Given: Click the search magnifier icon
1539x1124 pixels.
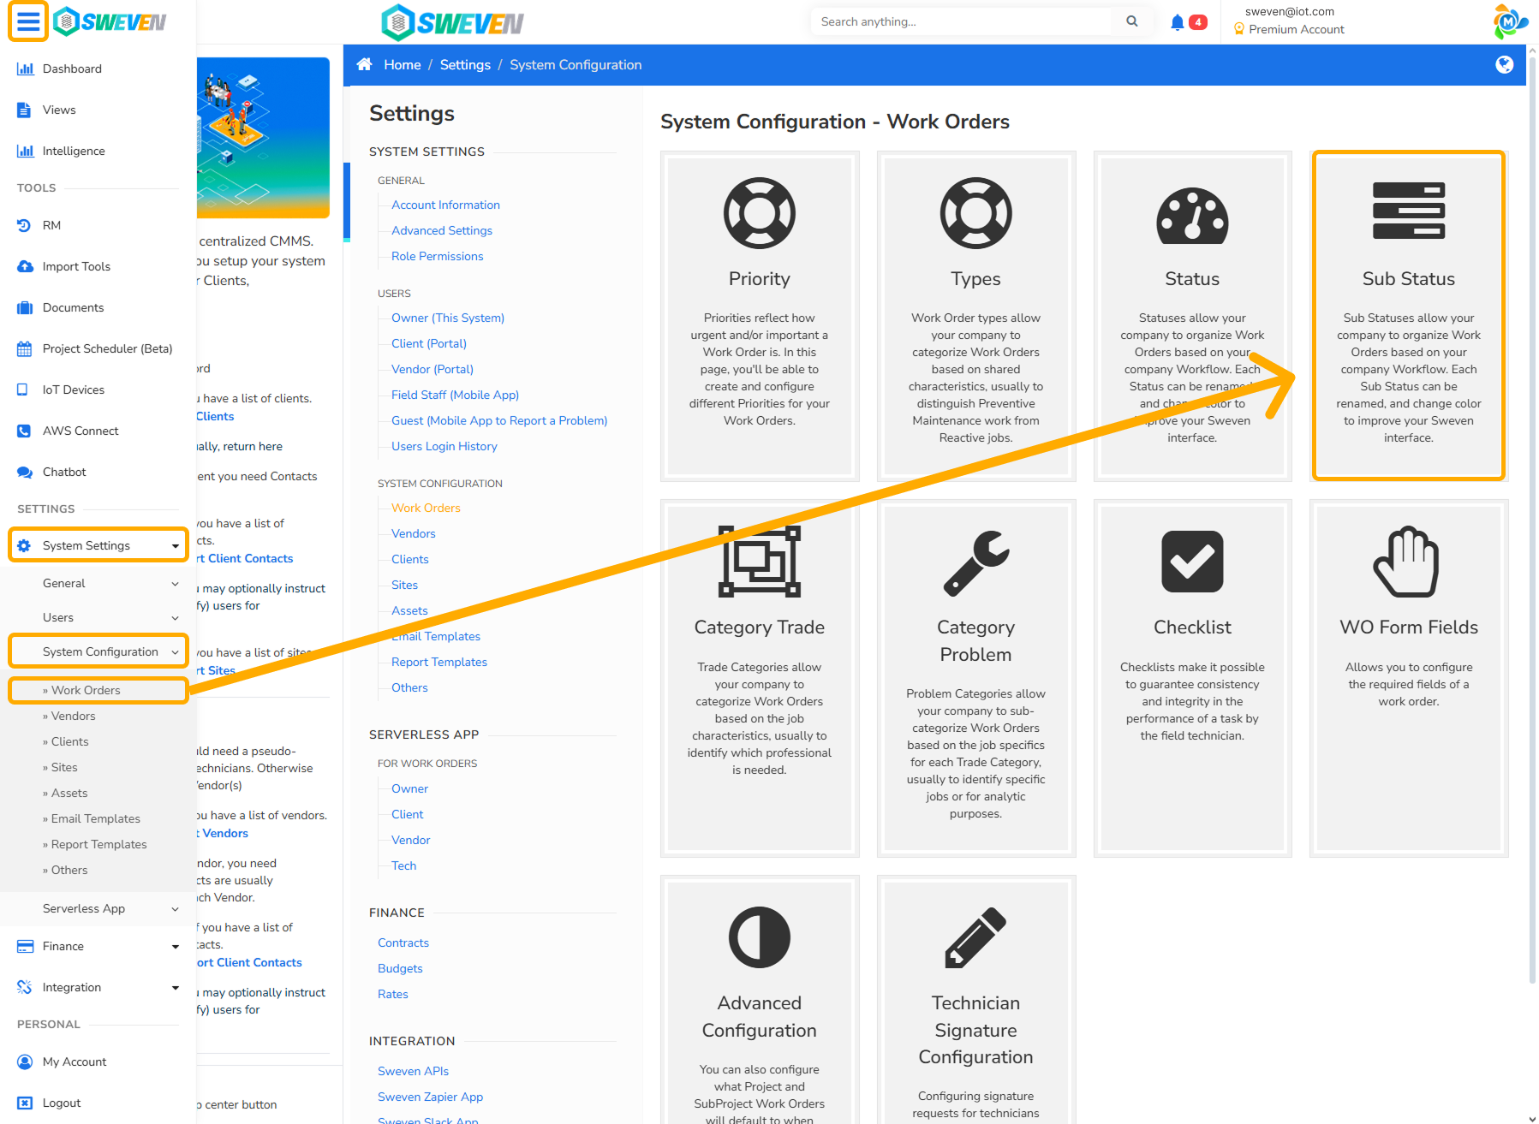Looking at the screenshot, I should [x=1132, y=21].
